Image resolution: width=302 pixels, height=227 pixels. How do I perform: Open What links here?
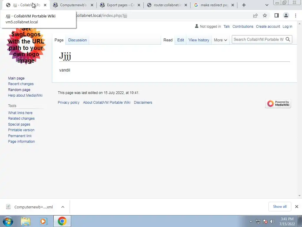point(20,113)
